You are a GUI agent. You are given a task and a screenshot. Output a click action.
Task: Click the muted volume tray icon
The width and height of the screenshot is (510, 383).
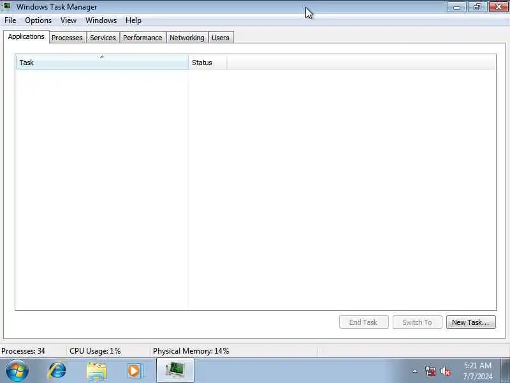coord(446,371)
